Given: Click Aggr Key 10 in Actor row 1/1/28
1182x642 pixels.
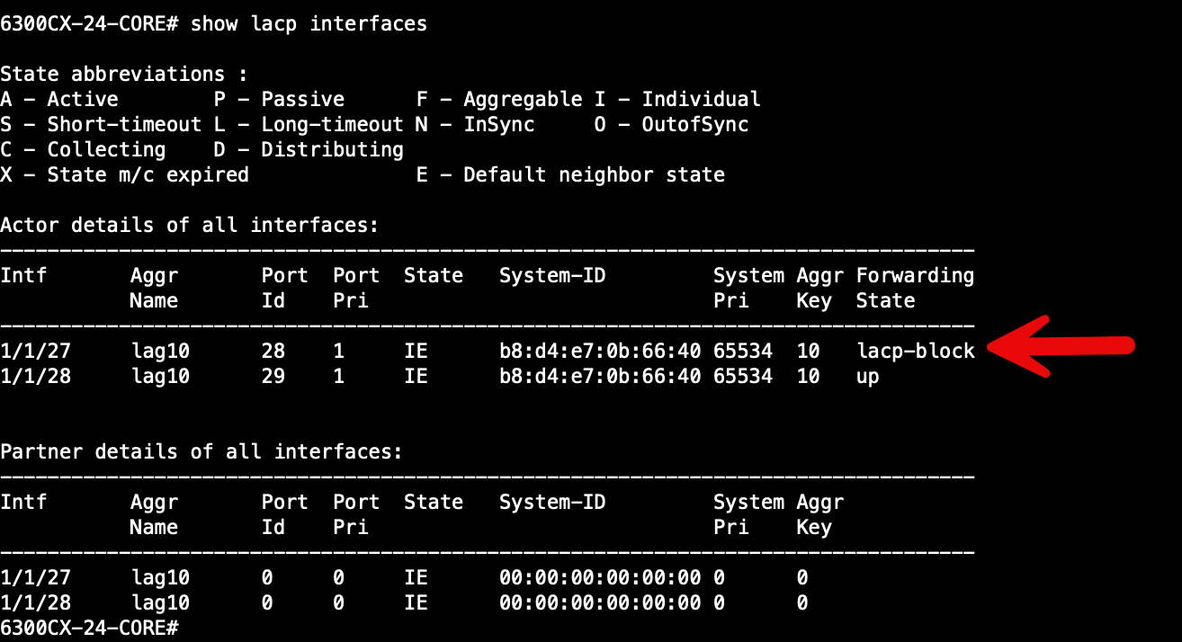Looking at the screenshot, I should 808,376.
